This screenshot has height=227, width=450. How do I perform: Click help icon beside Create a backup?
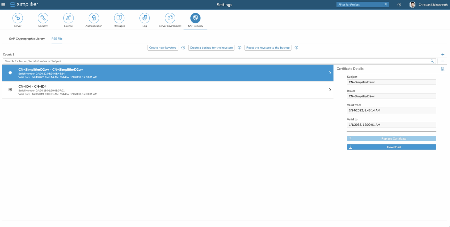[x=239, y=48]
